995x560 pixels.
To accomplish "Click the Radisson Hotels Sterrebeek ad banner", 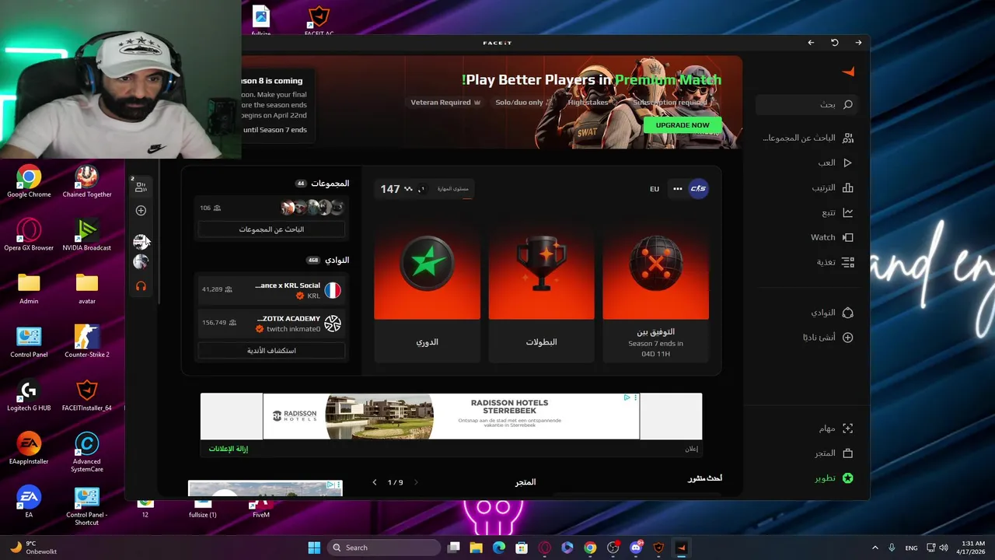I will pyautogui.click(x=451, y=416).
